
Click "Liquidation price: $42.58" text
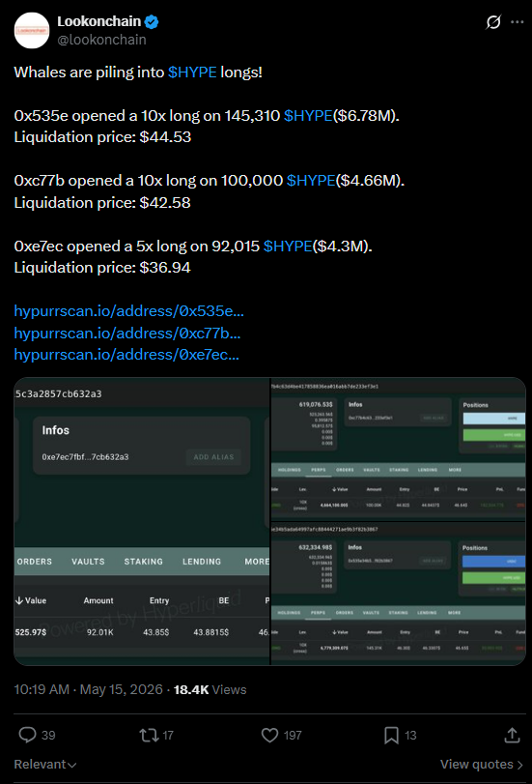pyautogui.click(x=102, y=202)
